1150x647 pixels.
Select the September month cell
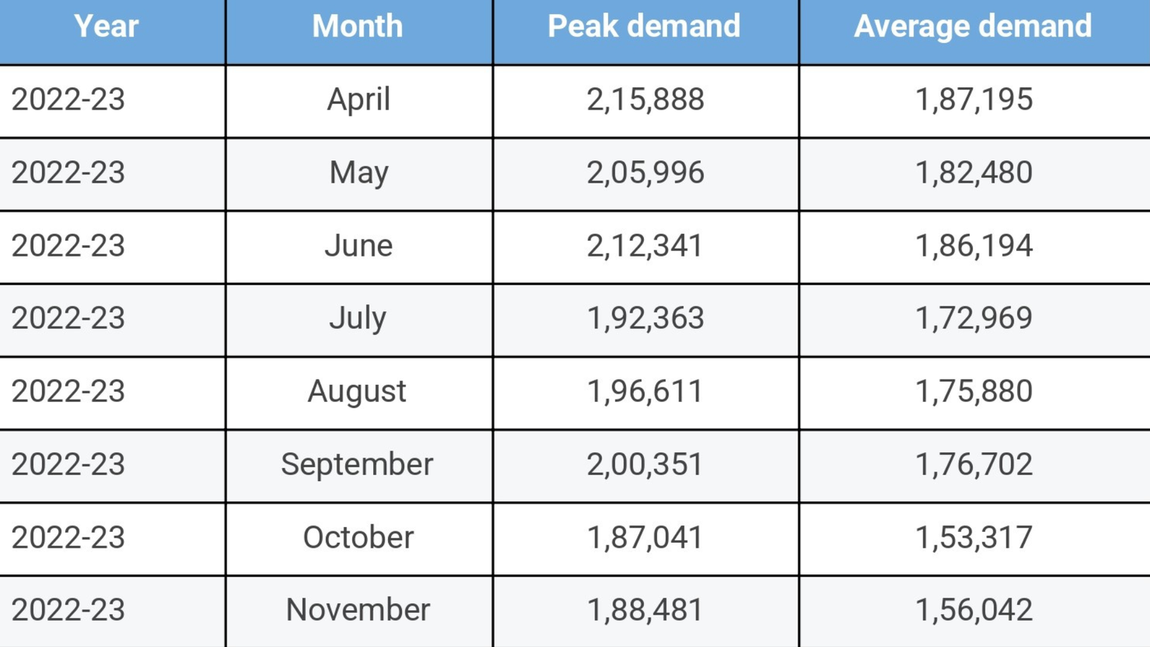(357, 464)
